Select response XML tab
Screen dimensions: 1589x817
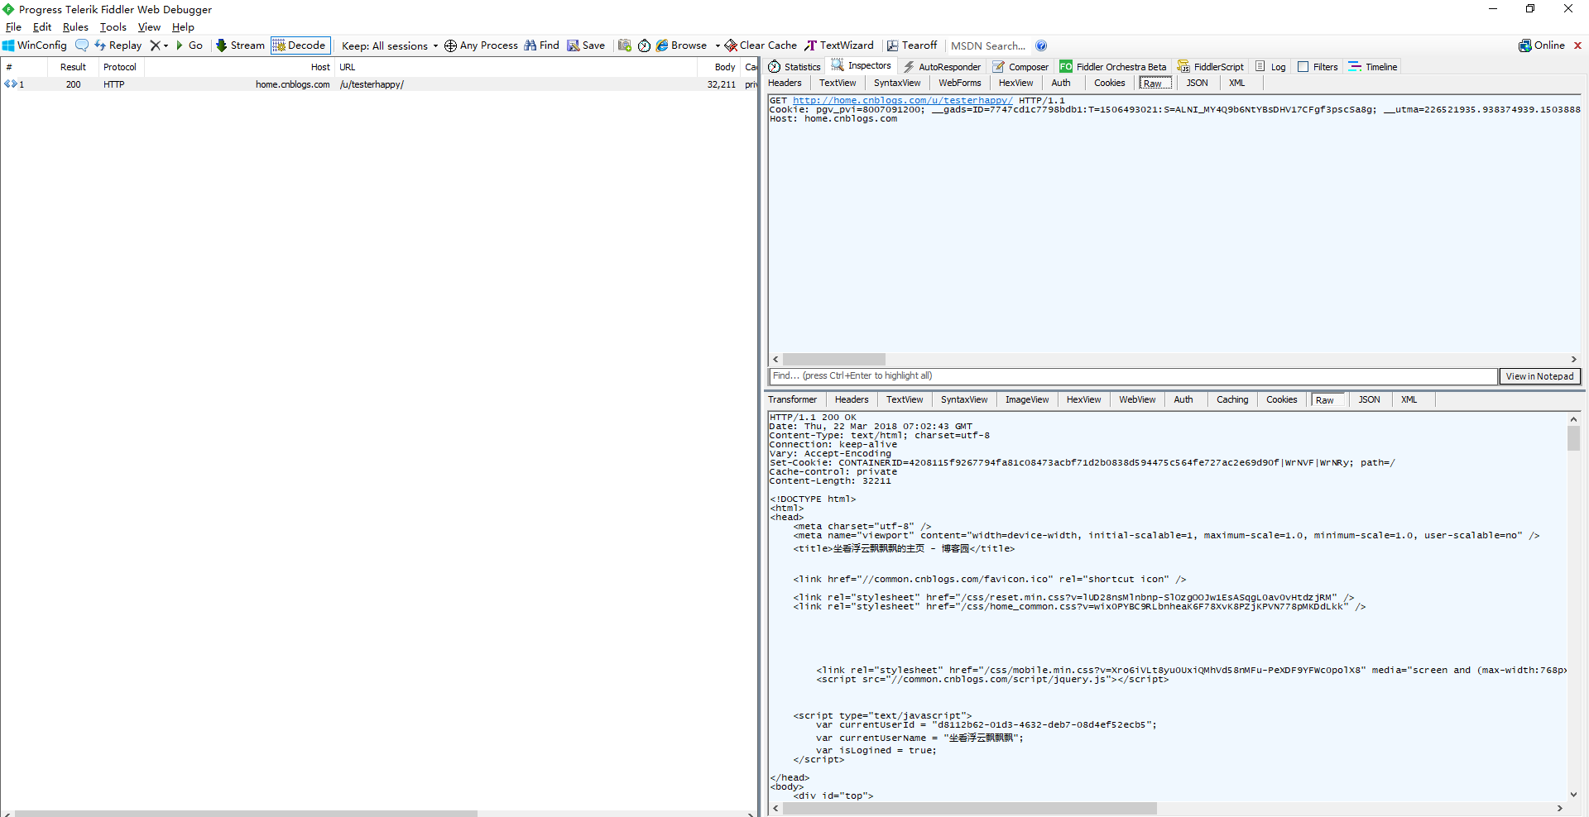click(1409, 399)
